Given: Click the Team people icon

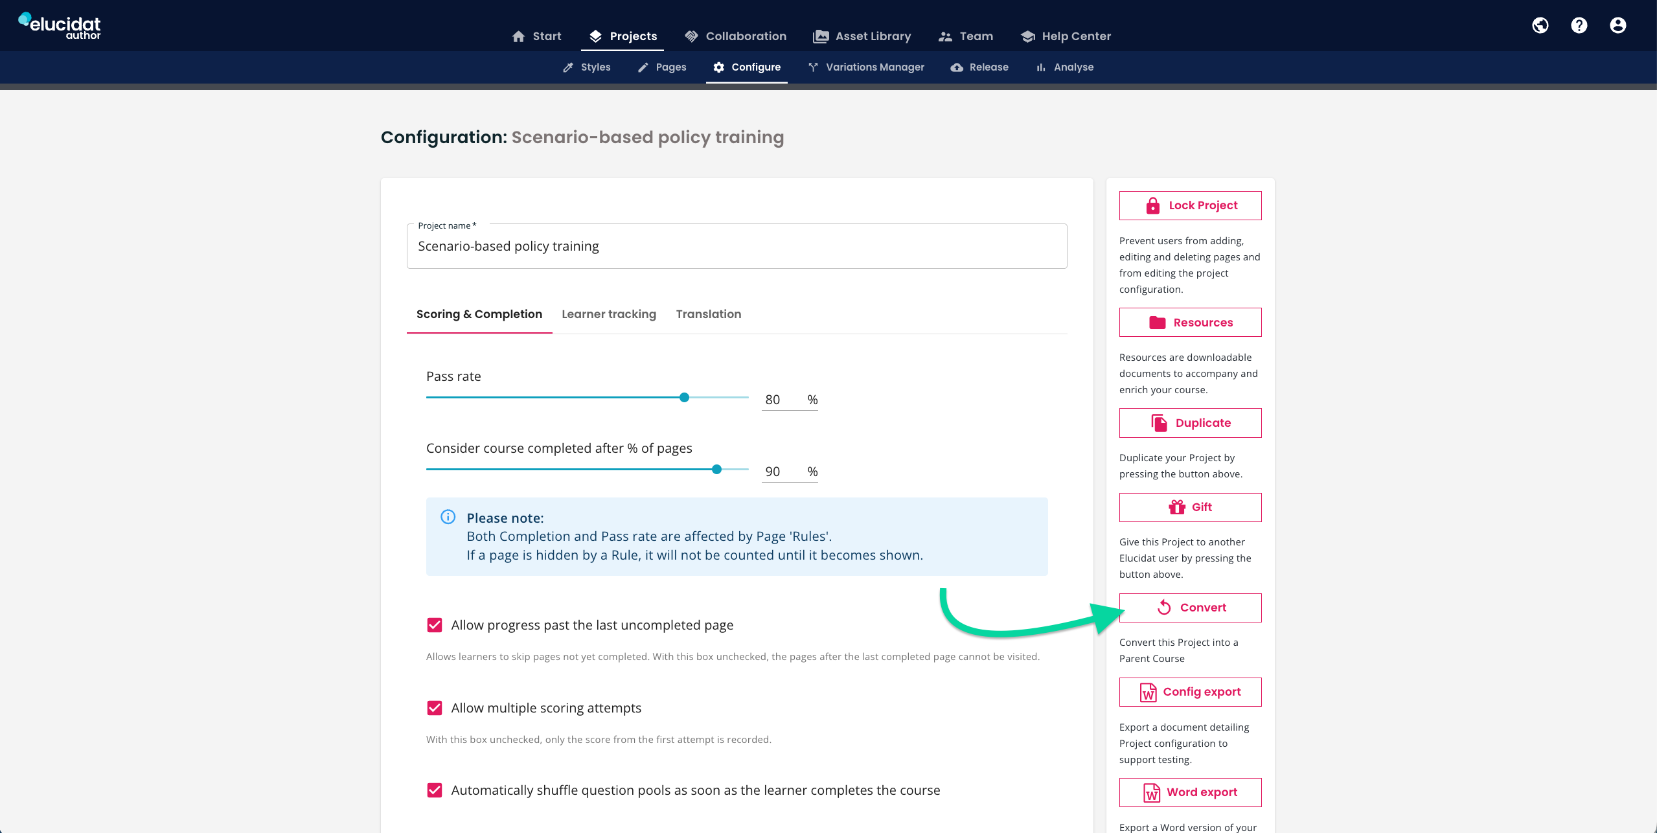Looking at the screenshot, I should coord(945,36).
